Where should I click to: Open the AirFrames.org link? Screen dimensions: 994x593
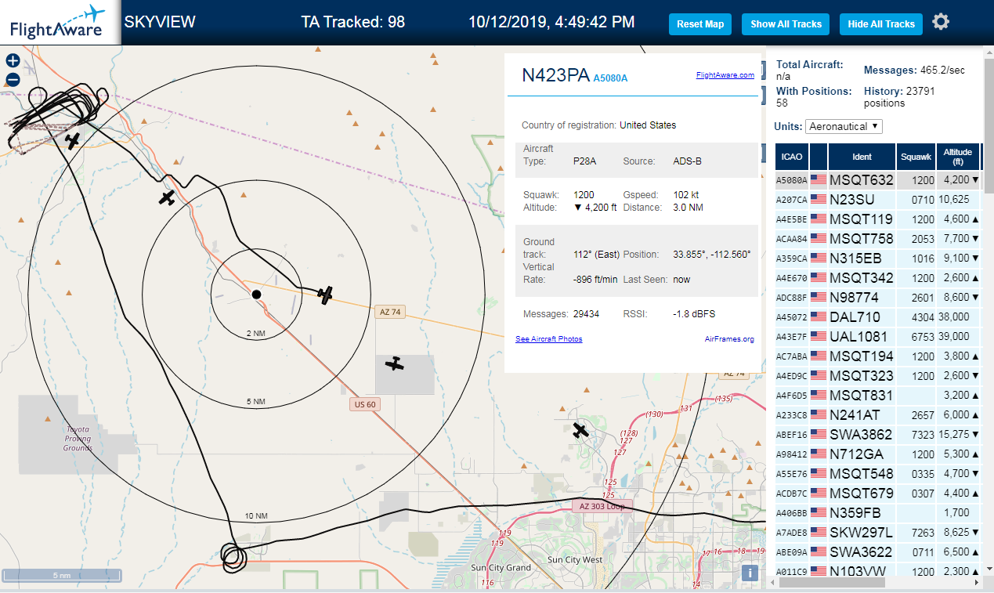729,339
